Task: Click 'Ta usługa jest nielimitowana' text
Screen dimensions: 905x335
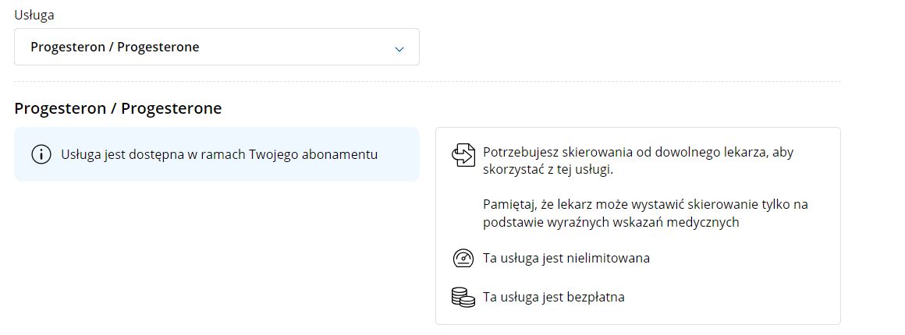Action: click(566, 258)
